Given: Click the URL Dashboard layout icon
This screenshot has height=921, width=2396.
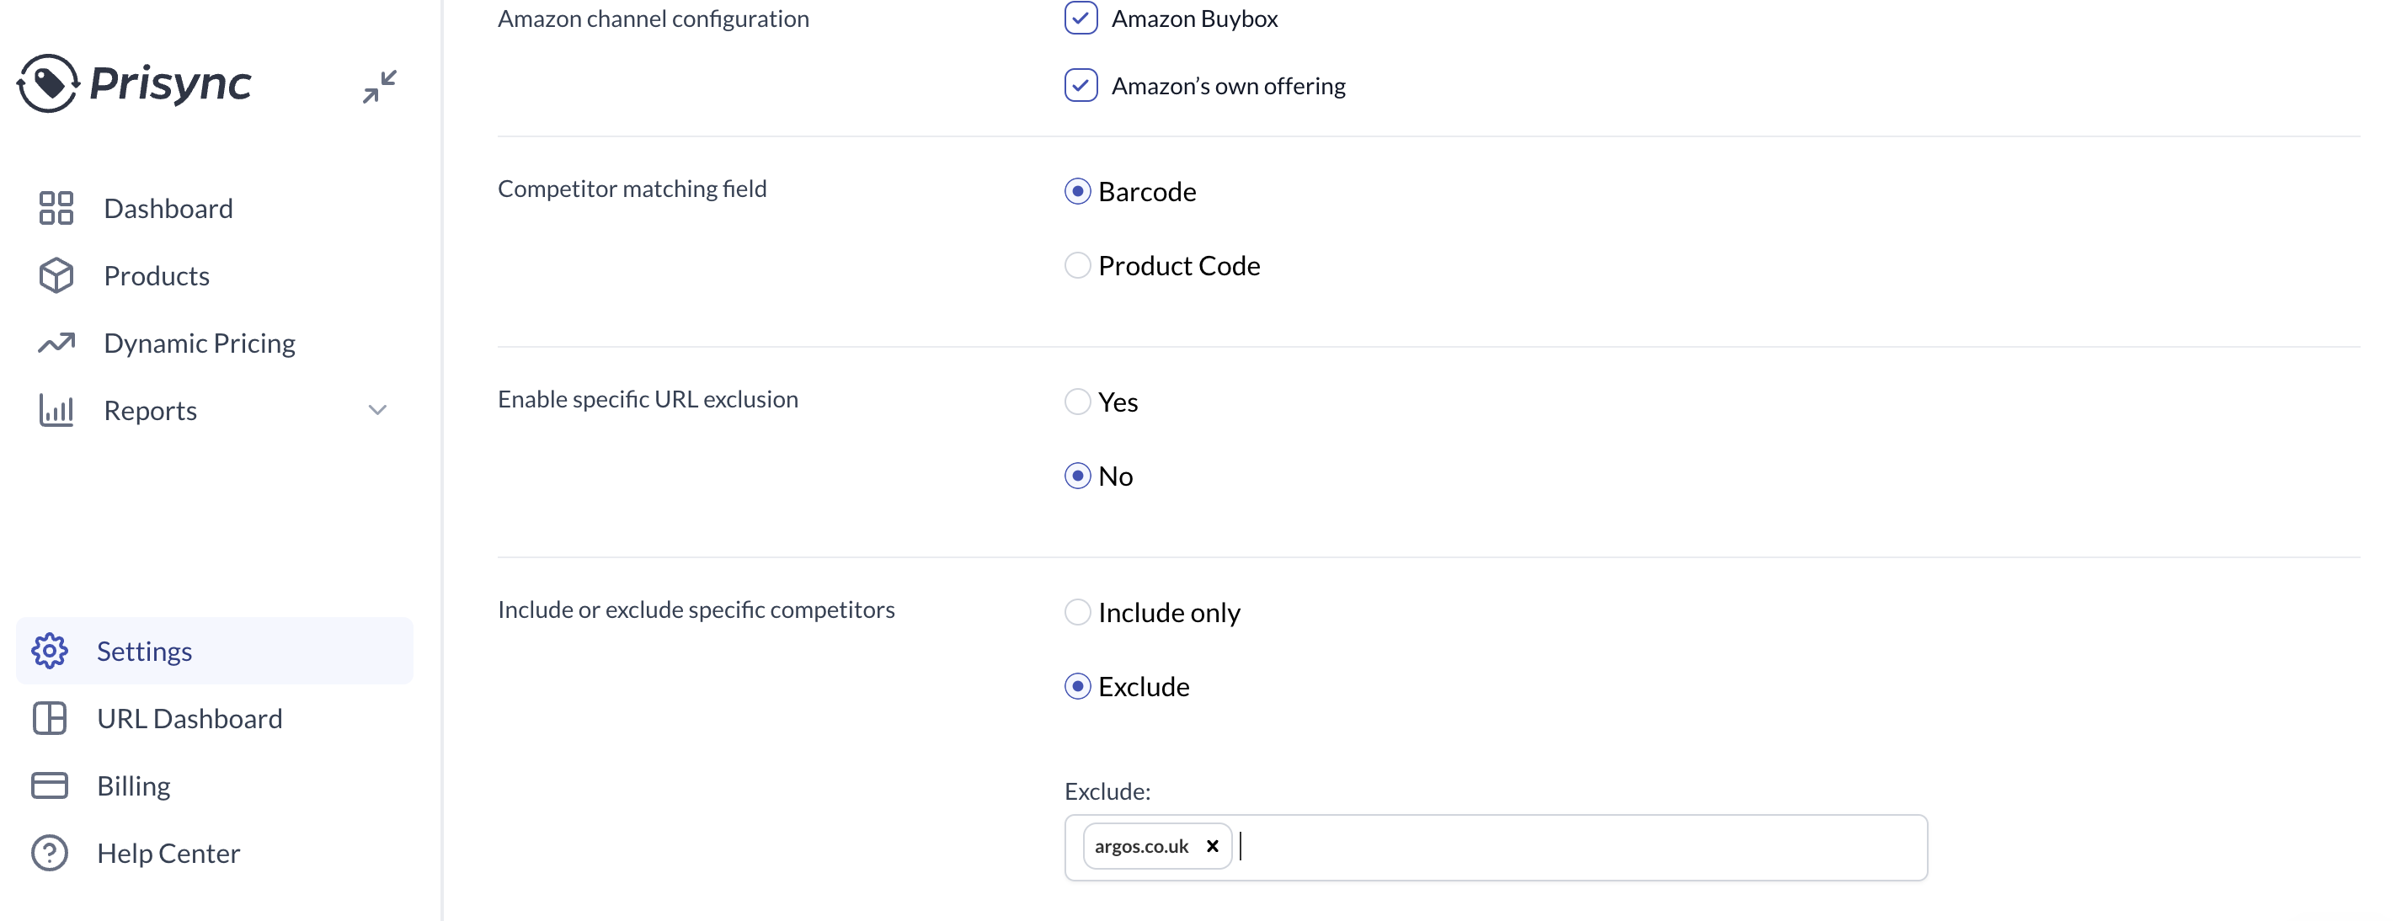Looking at the screenshot, I should tap(50, 718).
